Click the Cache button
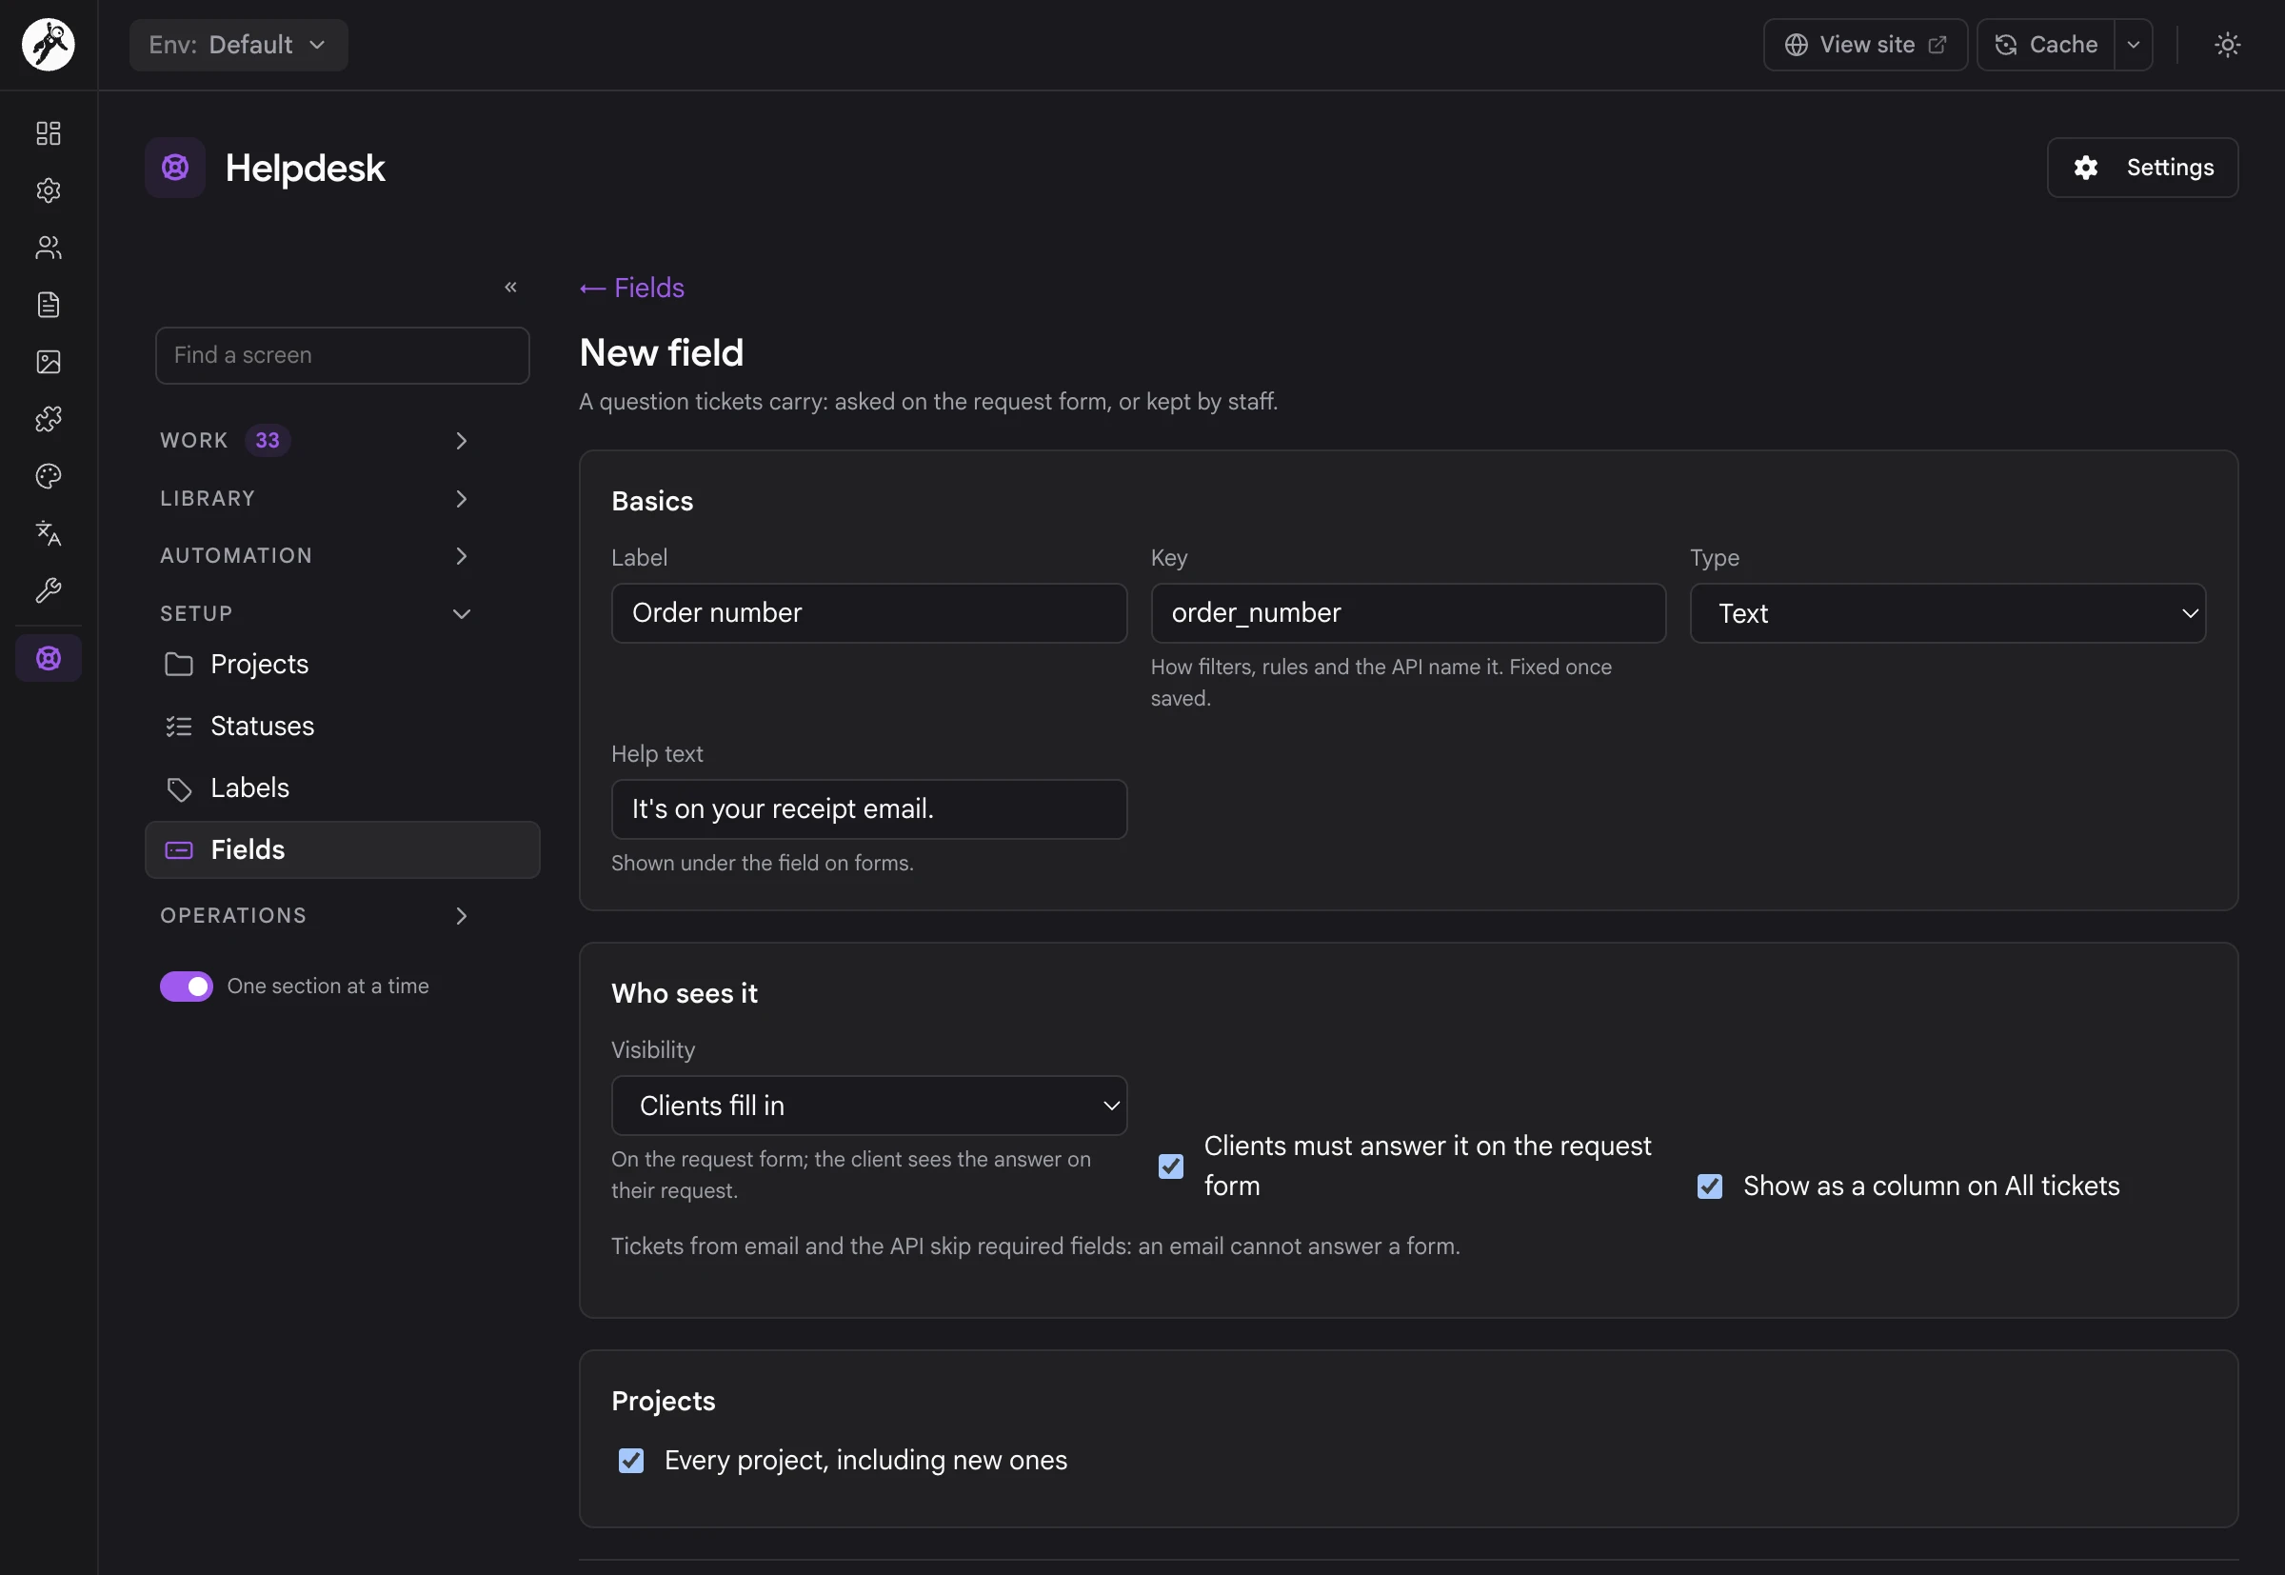Screen dimensions: 2285x1575 tap(2046, 45)
